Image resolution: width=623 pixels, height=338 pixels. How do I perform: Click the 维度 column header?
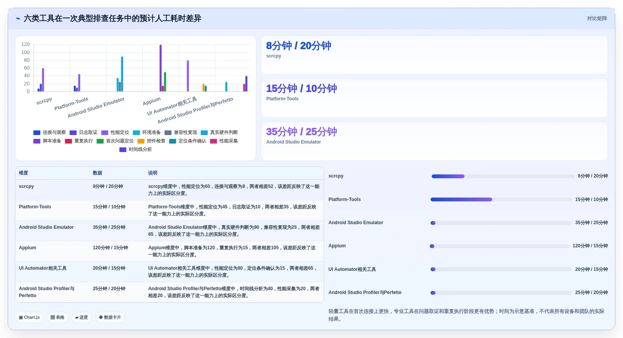(24, 173)
